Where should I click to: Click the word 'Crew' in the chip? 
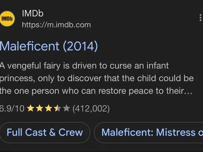pos(70,132)
